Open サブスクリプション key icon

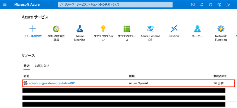tap(103, 29)
